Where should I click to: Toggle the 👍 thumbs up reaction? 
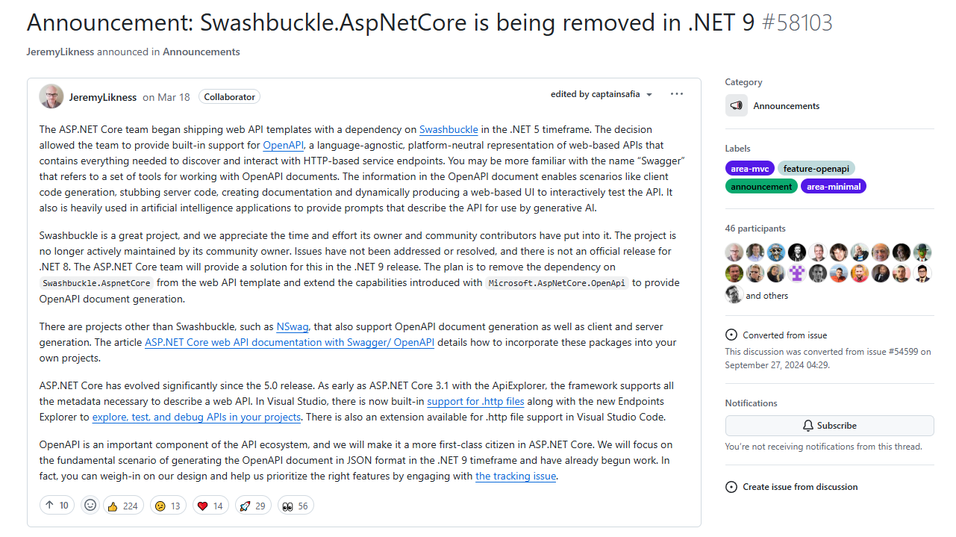coord(122,505)
